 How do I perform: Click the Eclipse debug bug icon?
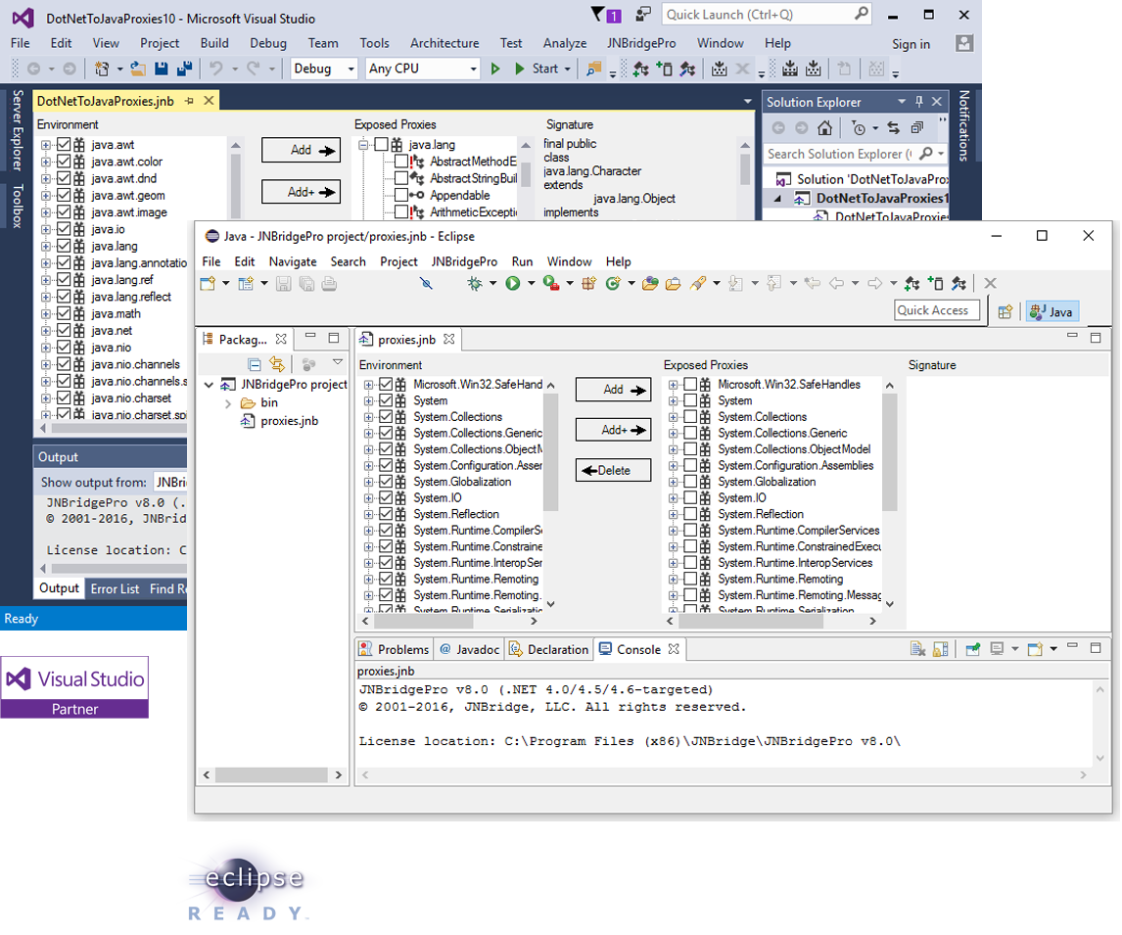click(475, 284)
